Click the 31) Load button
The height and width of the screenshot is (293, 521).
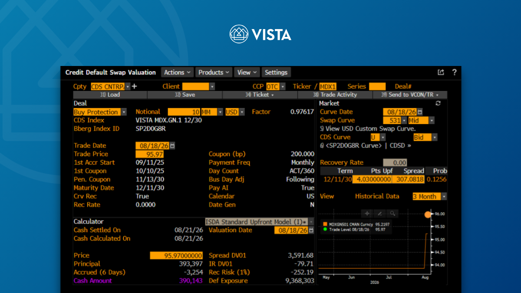(110, 95)
